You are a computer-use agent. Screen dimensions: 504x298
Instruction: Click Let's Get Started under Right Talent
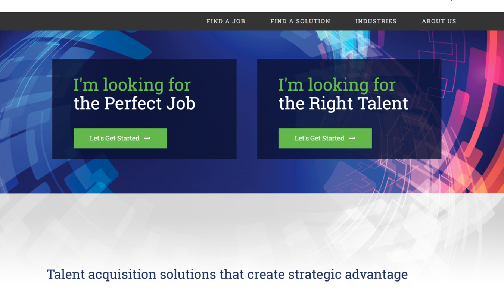pos(325,138)
